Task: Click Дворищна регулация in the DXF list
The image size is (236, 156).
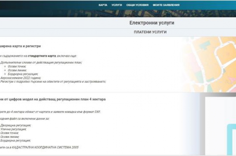Action: click(x=16, y=125)
